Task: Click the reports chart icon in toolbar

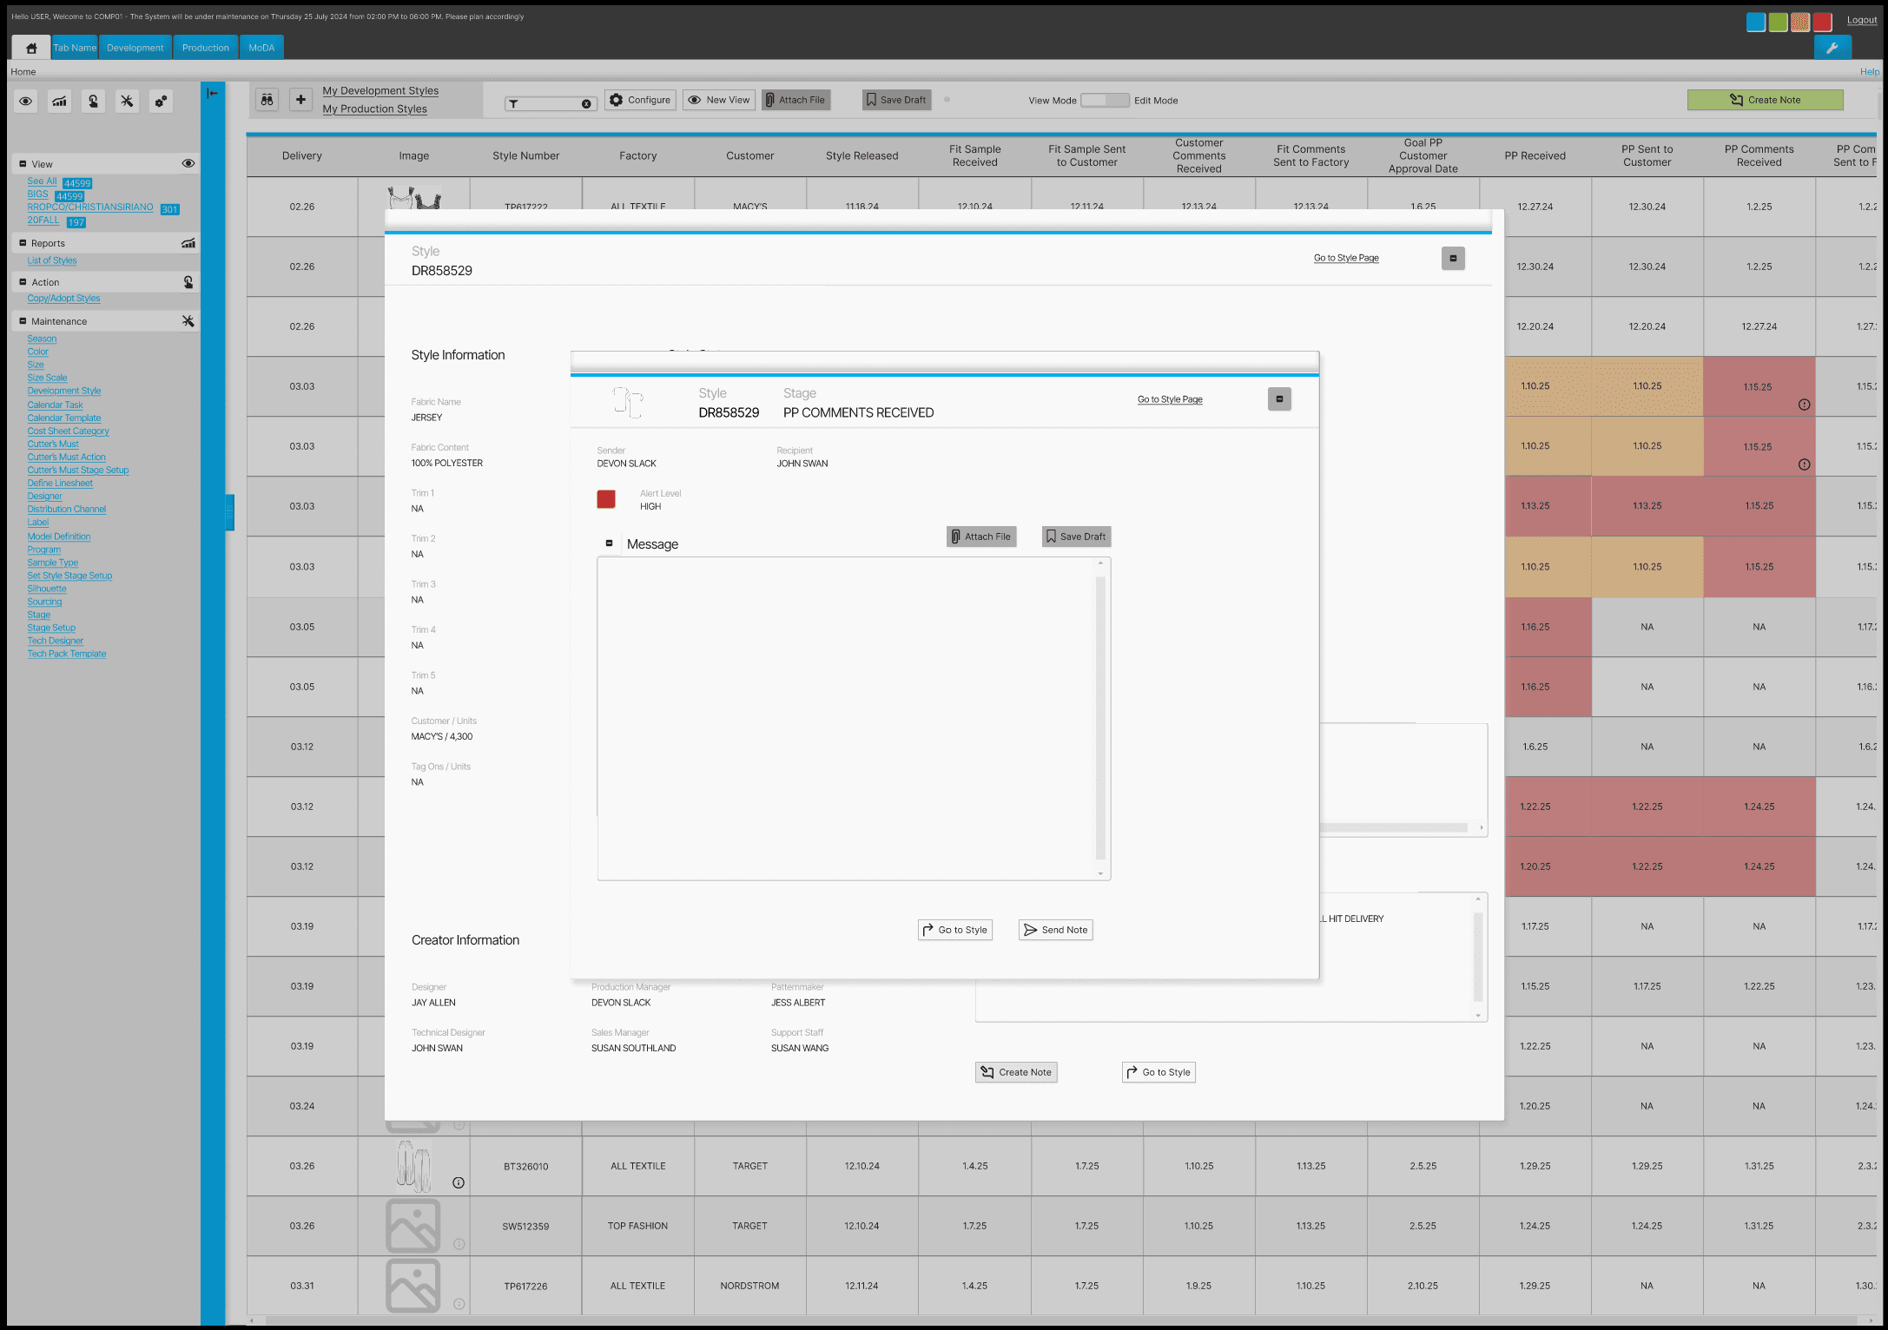Action: pos(59,102)
